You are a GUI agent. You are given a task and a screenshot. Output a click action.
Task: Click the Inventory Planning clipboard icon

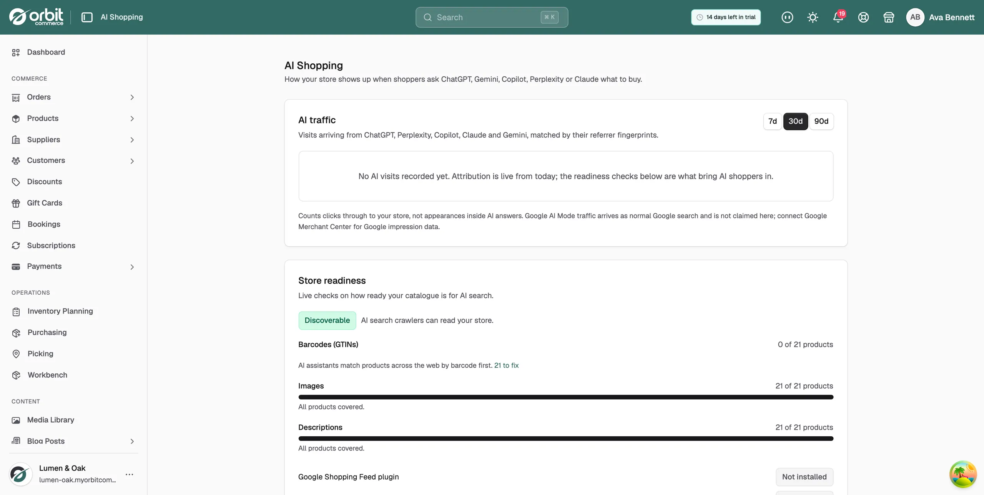[16, 312]
